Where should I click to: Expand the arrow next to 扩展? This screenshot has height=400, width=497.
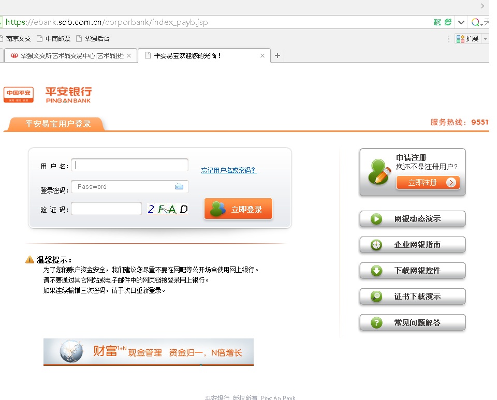click(x=485, y=39)
